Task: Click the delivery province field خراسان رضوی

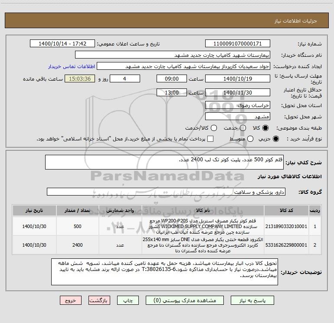Action: [238, 105]
